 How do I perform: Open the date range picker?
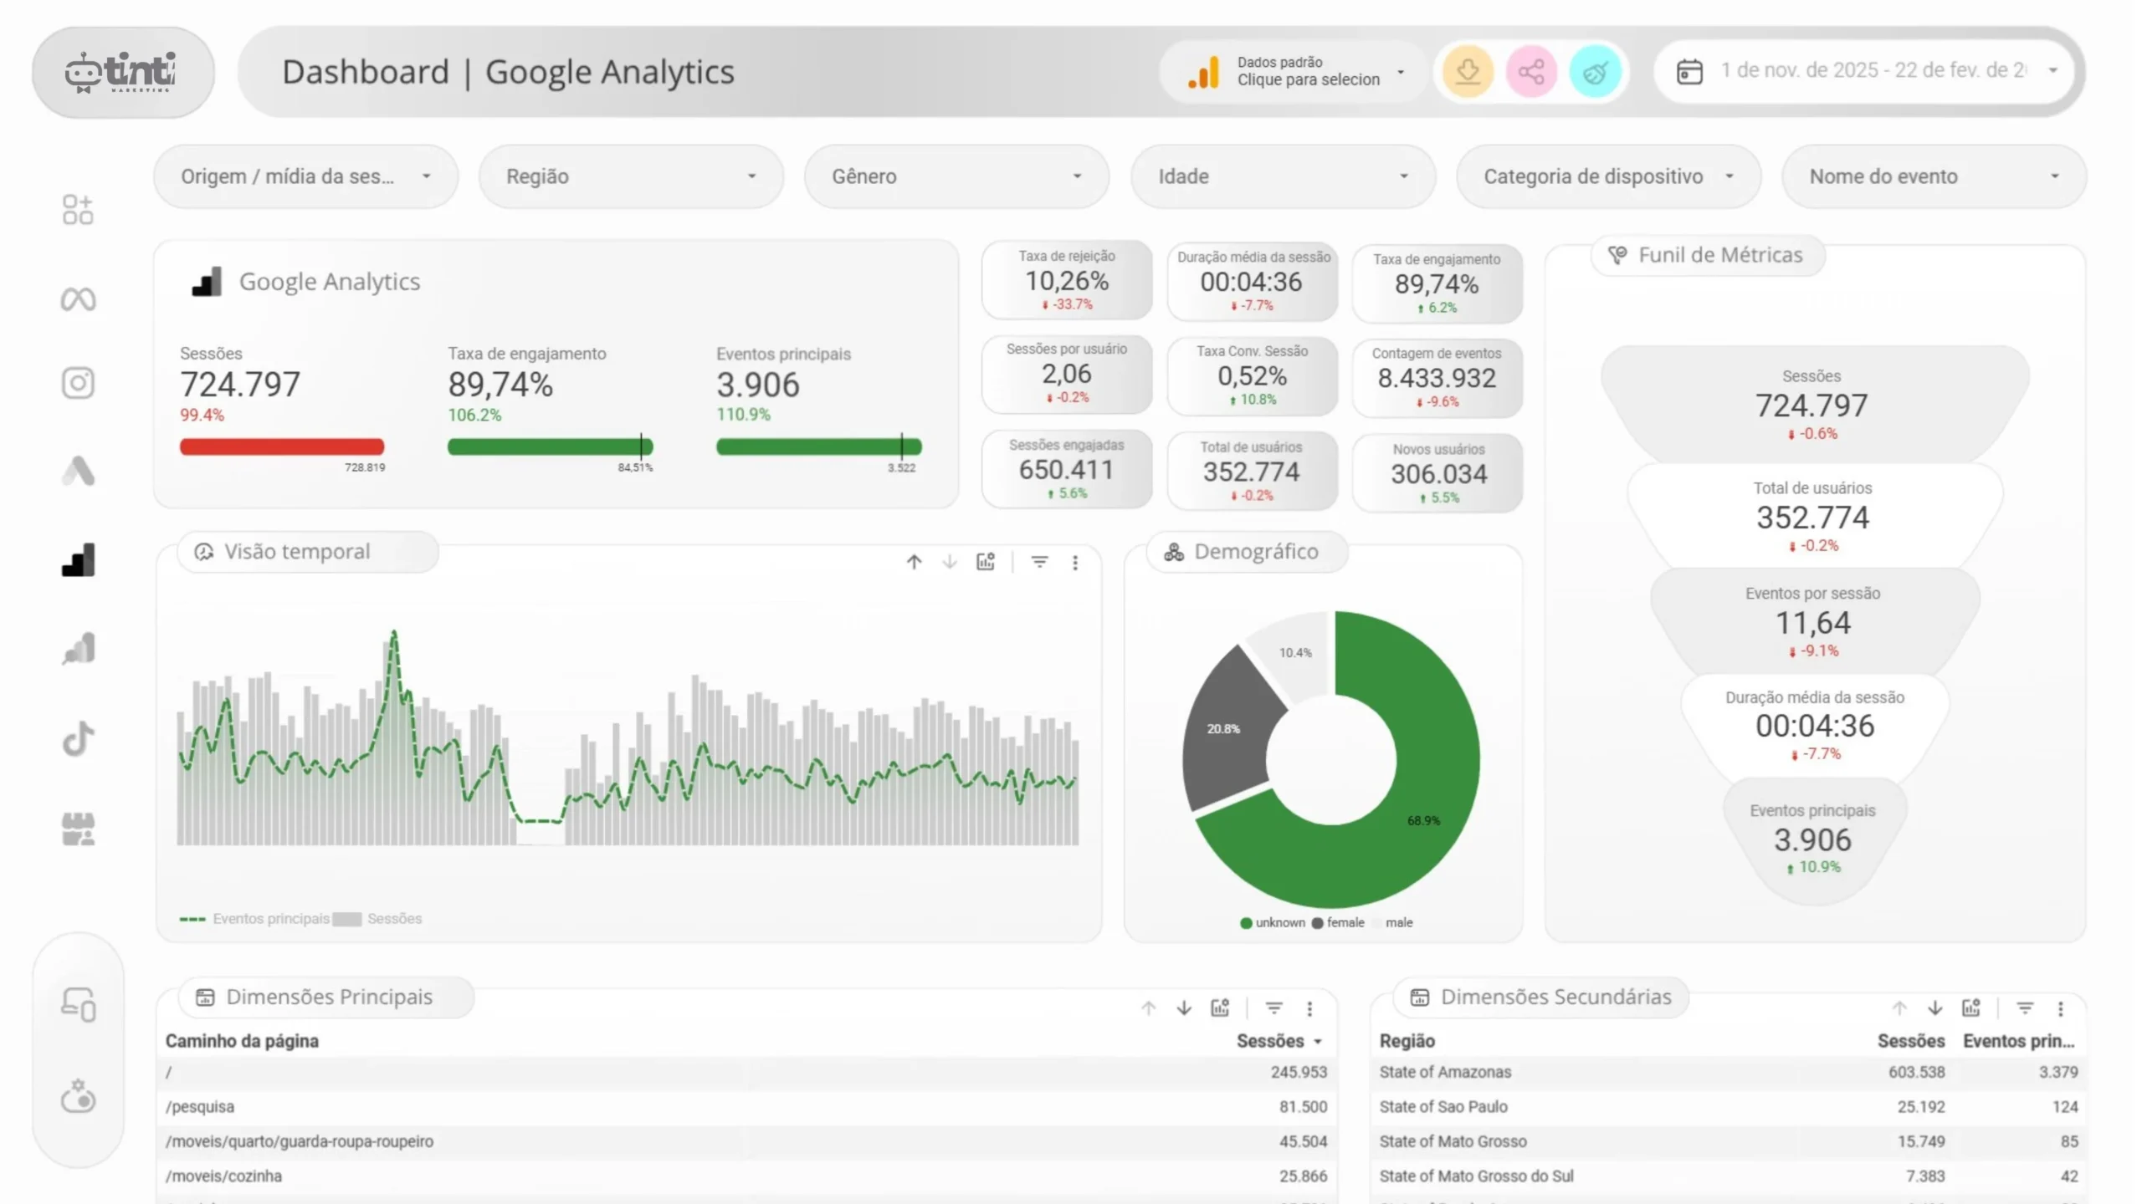pyautogui.click(x=1864, y=71)
